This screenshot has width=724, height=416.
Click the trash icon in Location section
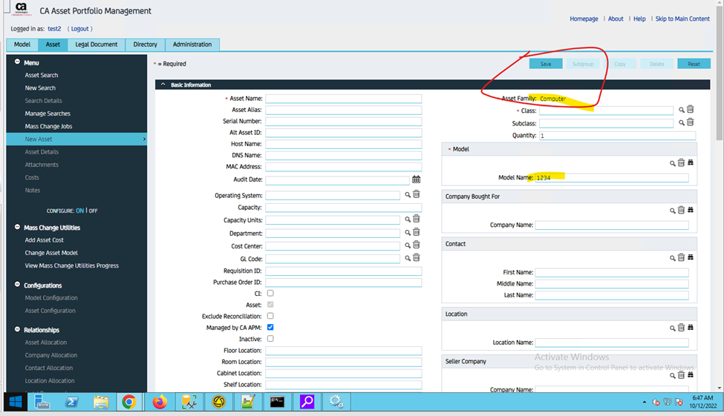pyautogui.click(x=681, y=328)
